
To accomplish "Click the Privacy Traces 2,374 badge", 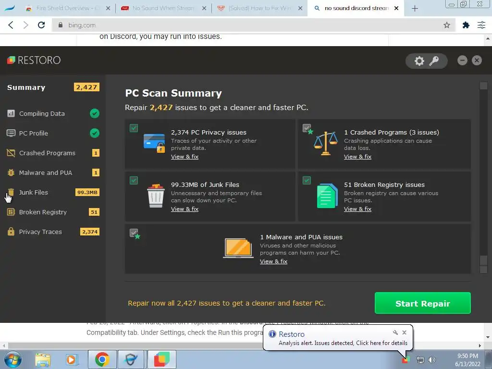I will tap(90, 232).
